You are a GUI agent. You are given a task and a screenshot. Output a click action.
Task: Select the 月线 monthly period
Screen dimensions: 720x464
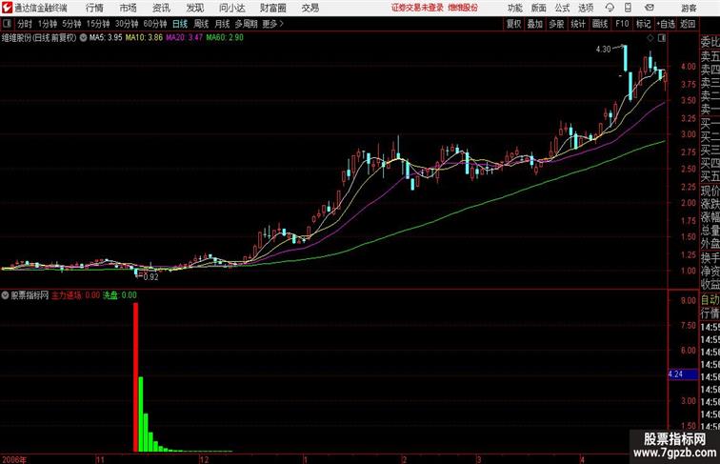point(222,24)
